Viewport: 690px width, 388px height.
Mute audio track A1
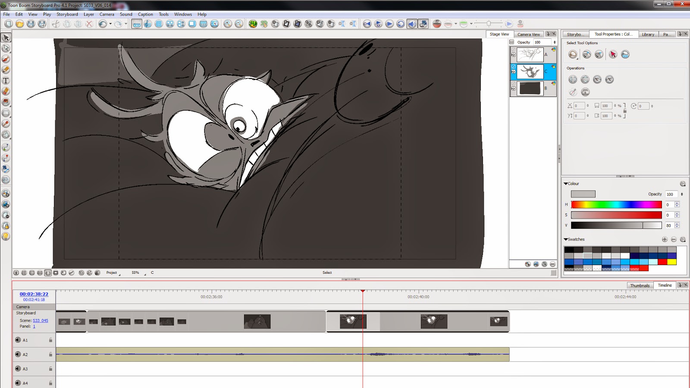tap(18, 340)
